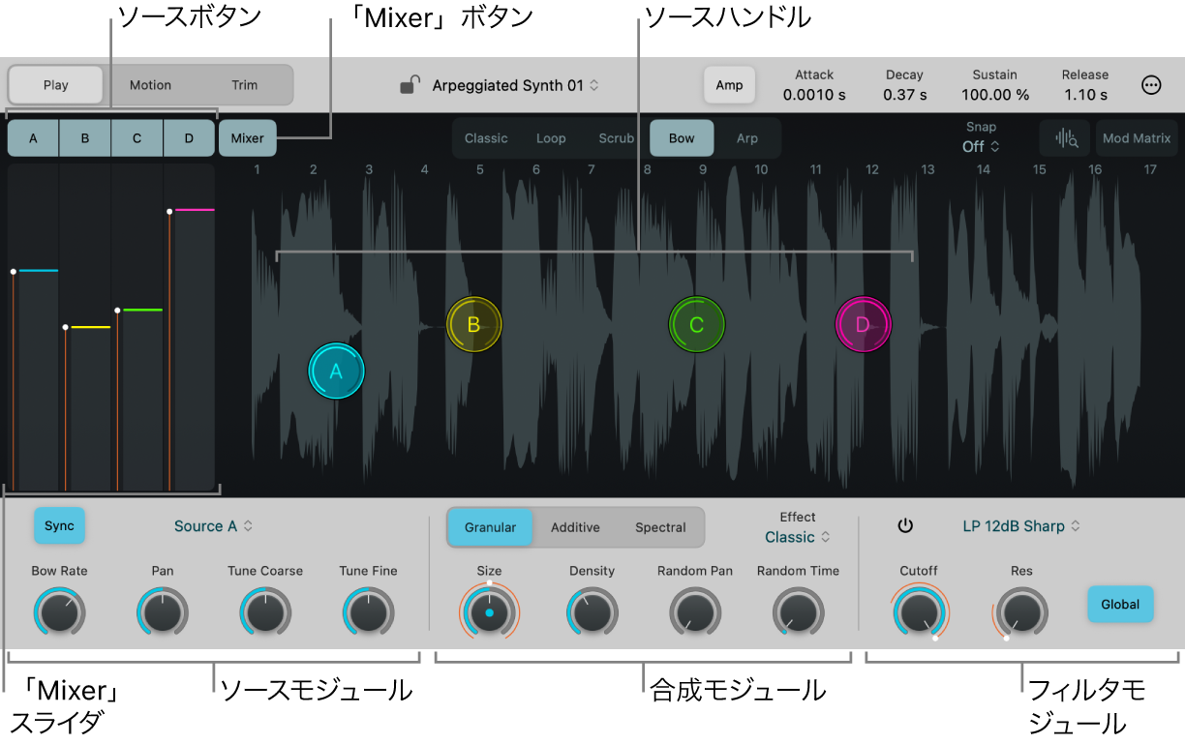The image size is (1185, 744).
Task: Select the Classic playback mode
Action: click(486, 138)
